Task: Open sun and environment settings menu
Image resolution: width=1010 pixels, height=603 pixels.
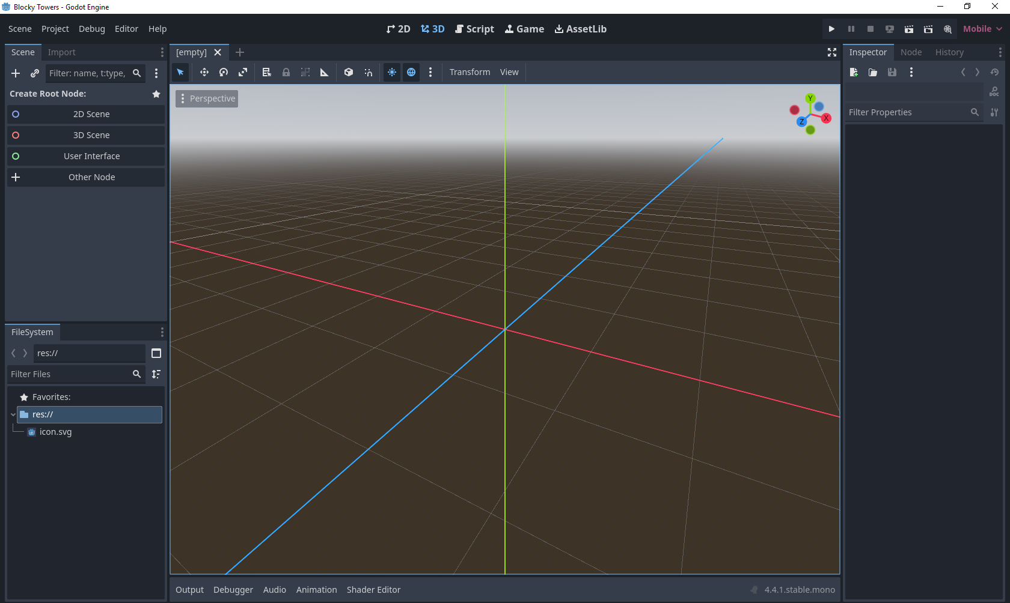Action: 430,72
